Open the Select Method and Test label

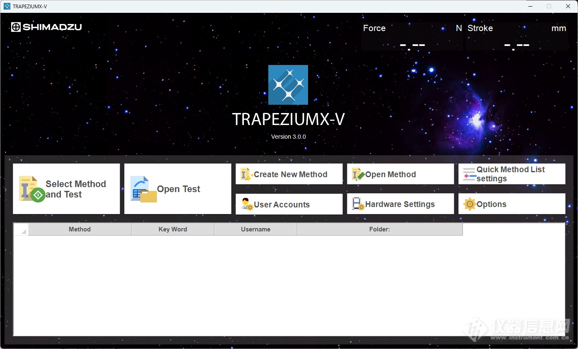[x=76, y=189]
